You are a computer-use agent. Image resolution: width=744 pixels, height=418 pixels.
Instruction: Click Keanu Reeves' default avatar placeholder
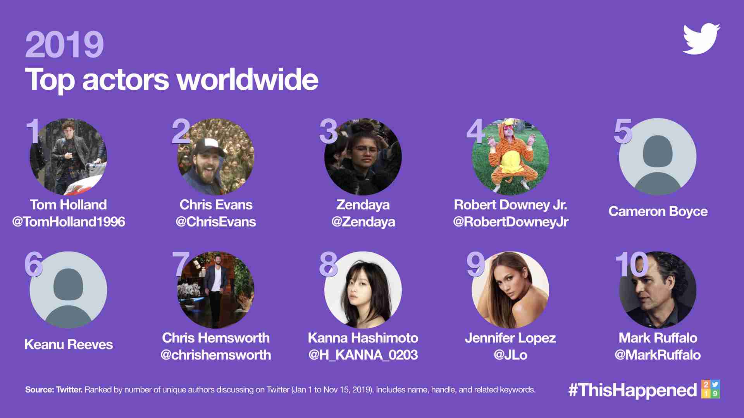(68, 290)
